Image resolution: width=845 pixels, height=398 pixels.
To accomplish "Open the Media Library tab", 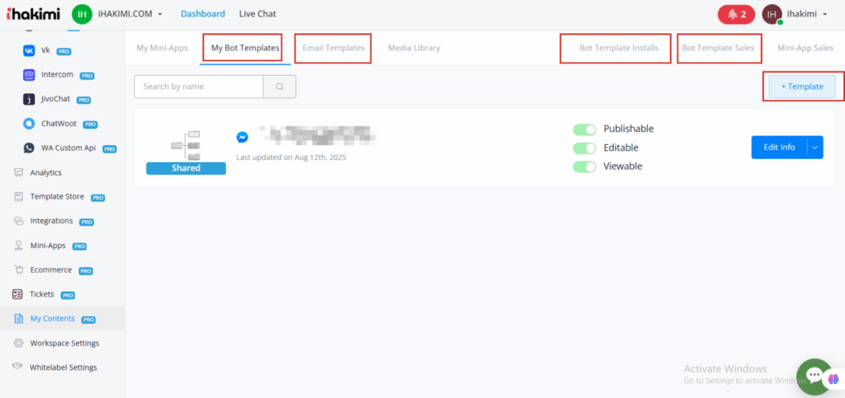I will [413, 49].
